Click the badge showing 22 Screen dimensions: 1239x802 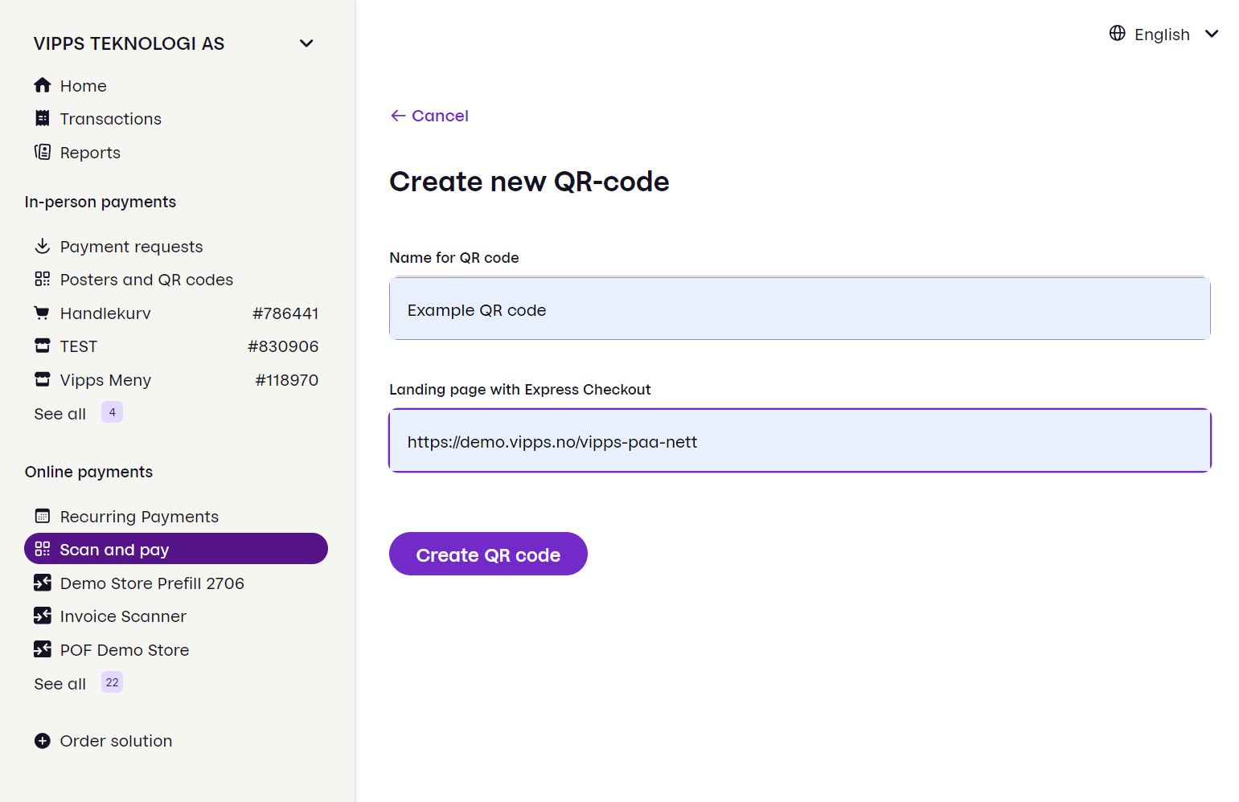click(x=112, y=682)
